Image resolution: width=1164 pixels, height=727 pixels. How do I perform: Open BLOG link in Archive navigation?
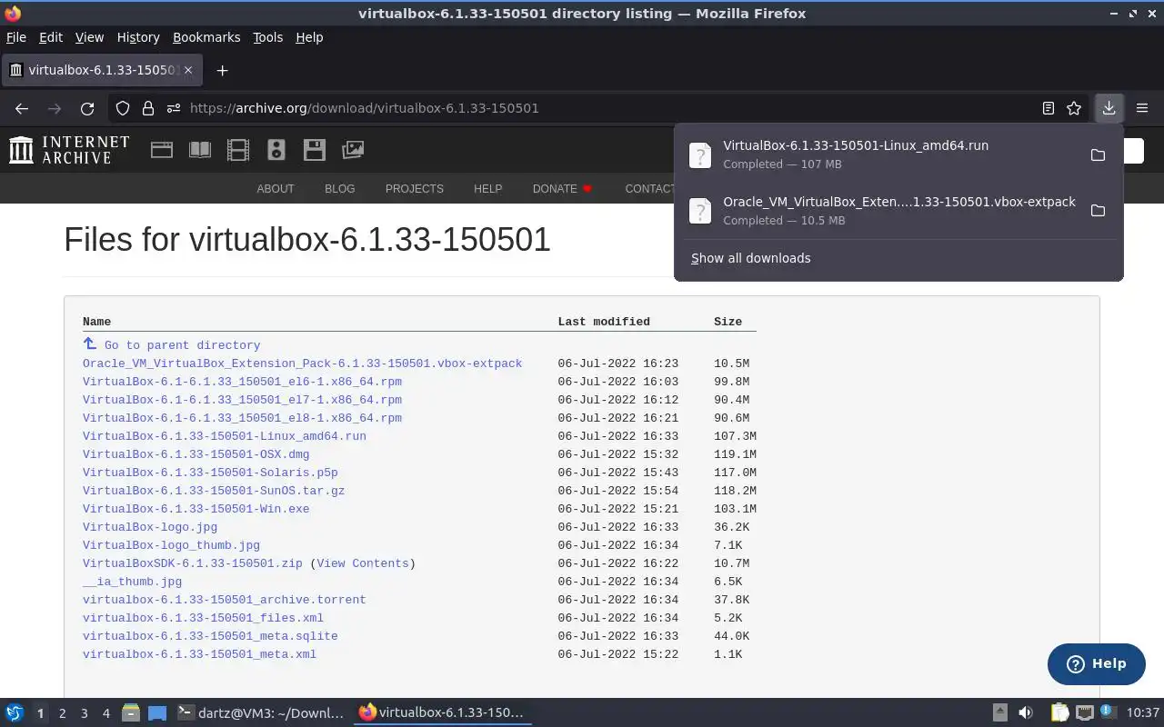[x=339, y=189]
